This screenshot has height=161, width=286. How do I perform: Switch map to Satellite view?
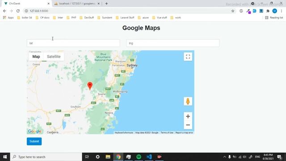click(54, 57)
